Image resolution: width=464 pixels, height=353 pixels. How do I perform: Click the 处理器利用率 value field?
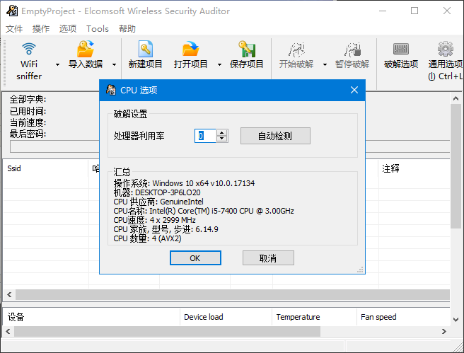(x=205, y=136)
